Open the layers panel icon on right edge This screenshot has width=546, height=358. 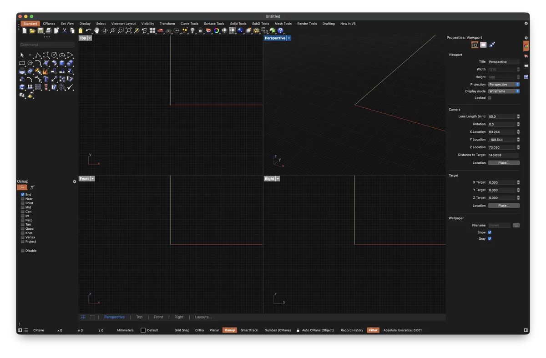(x=526, y=56)
